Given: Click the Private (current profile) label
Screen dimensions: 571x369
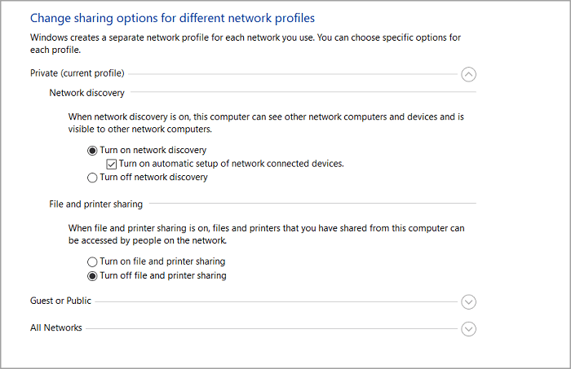Looking at the screenshot, I should (x=77, y=74).
